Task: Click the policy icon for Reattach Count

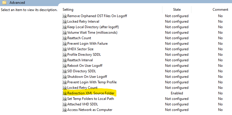Action: click(x=64, y=38)
